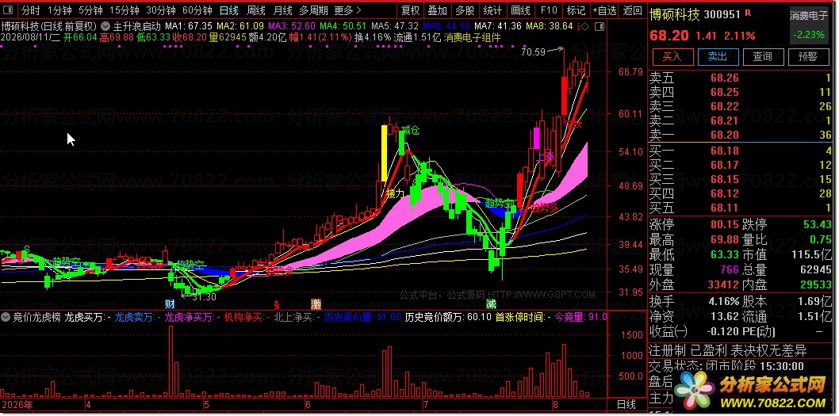Click the red $ marker on timeline
This screenshot has height=416, width=839.
click(x=277, y=305)
